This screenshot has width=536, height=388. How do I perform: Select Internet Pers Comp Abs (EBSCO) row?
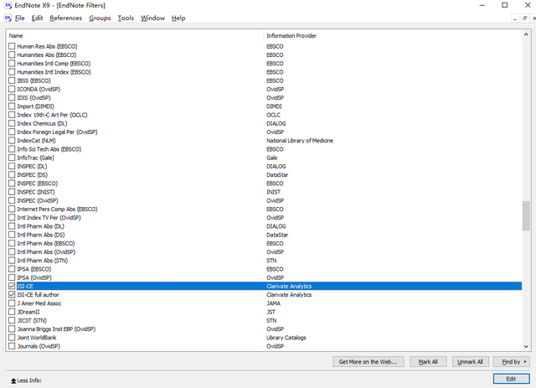coord(265,209)
